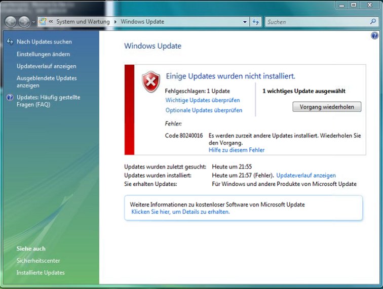This screenshot has width=383, height=289.
Task: Open 'Hilfe zu diesem Fehler' link
Action: click(237, 150)
